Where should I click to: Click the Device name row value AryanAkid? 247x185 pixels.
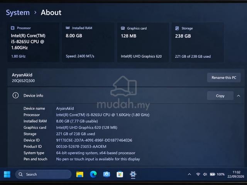pos(65,108)
